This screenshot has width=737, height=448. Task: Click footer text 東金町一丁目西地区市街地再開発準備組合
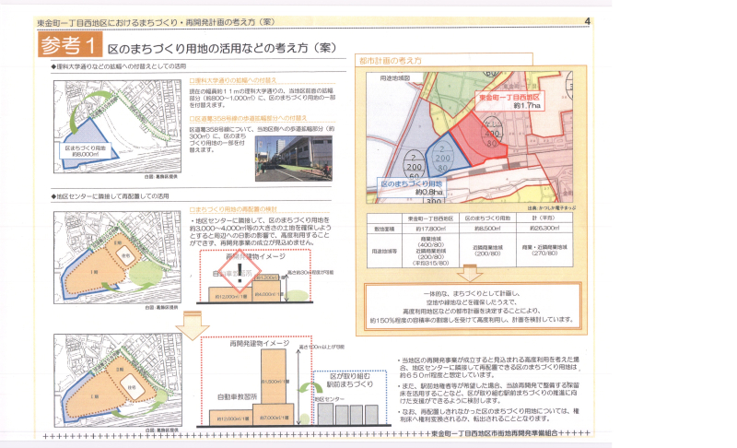point(494,433)
